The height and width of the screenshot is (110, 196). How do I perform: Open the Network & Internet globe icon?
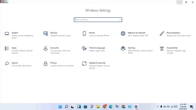123,34
